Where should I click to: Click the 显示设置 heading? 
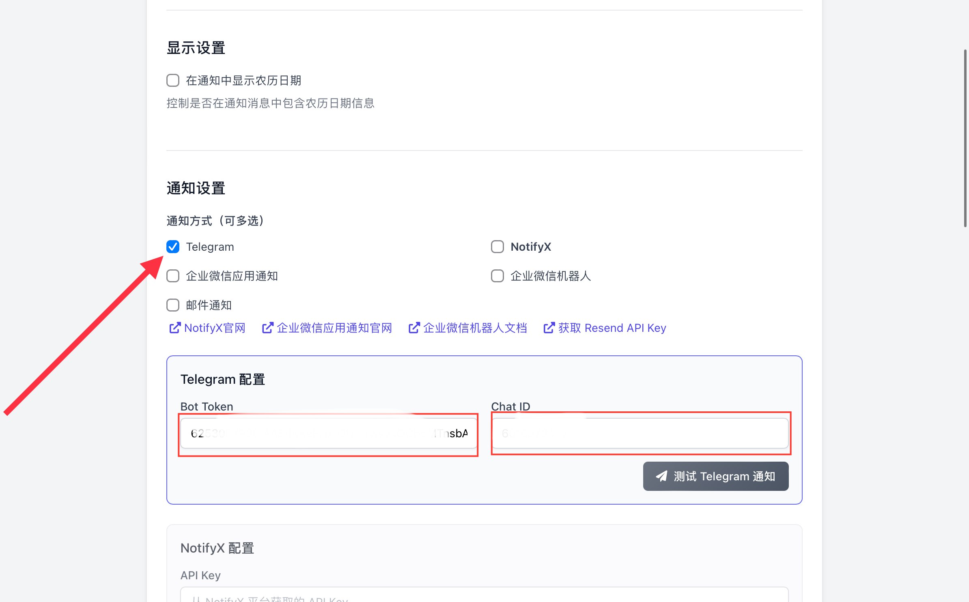pyautogui.click(x=196, y=48)
